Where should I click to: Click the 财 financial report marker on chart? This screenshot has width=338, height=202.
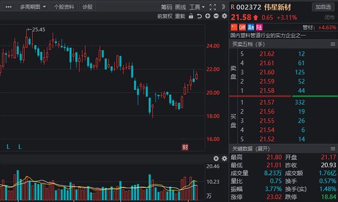pyautogui.click(x=185, y=147)
